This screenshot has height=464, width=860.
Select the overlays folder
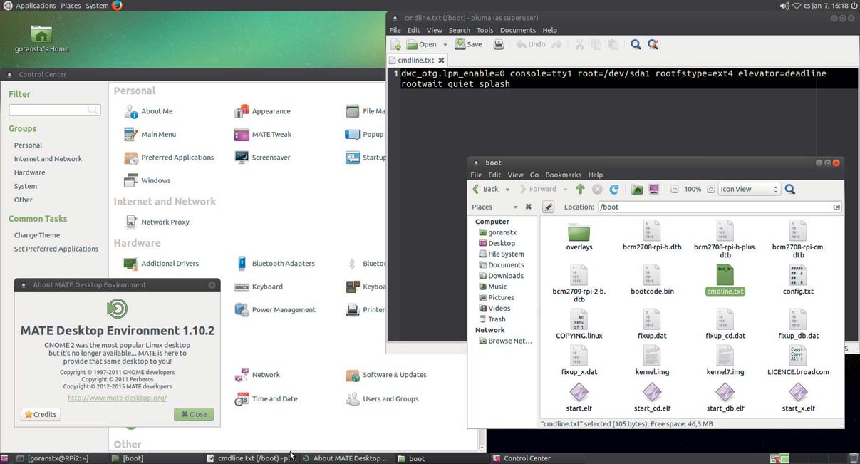(x=579, y=237)
